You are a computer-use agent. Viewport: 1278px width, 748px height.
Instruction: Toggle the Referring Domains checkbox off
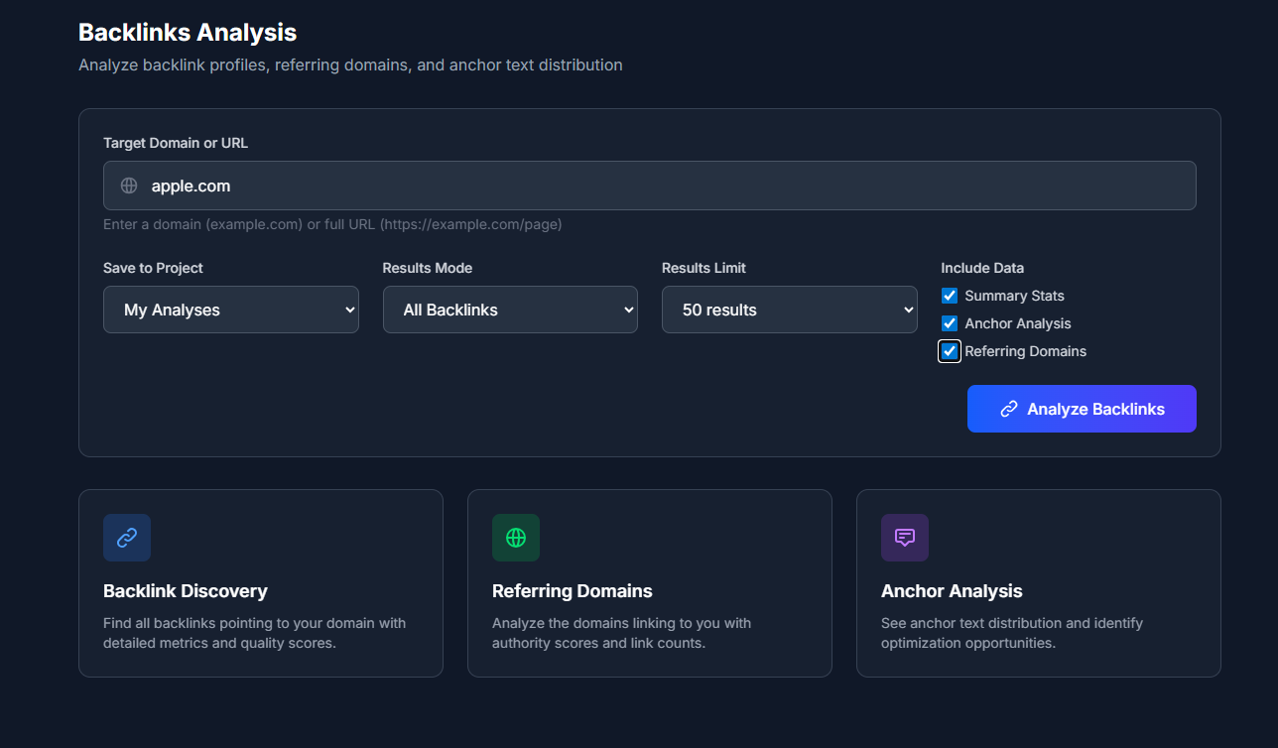point(950,350)
